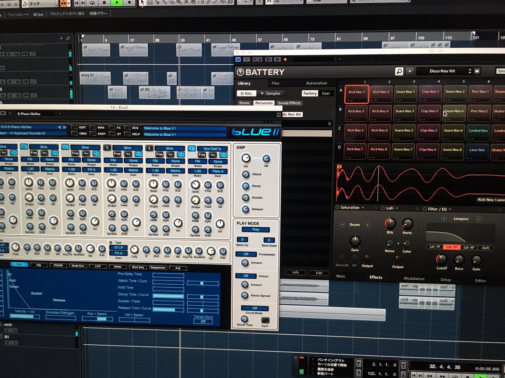Image resolution: width=505 pixels, height=378 pixels.
Task: Toggle oscillator F enable button
Action: coord(192,148)
